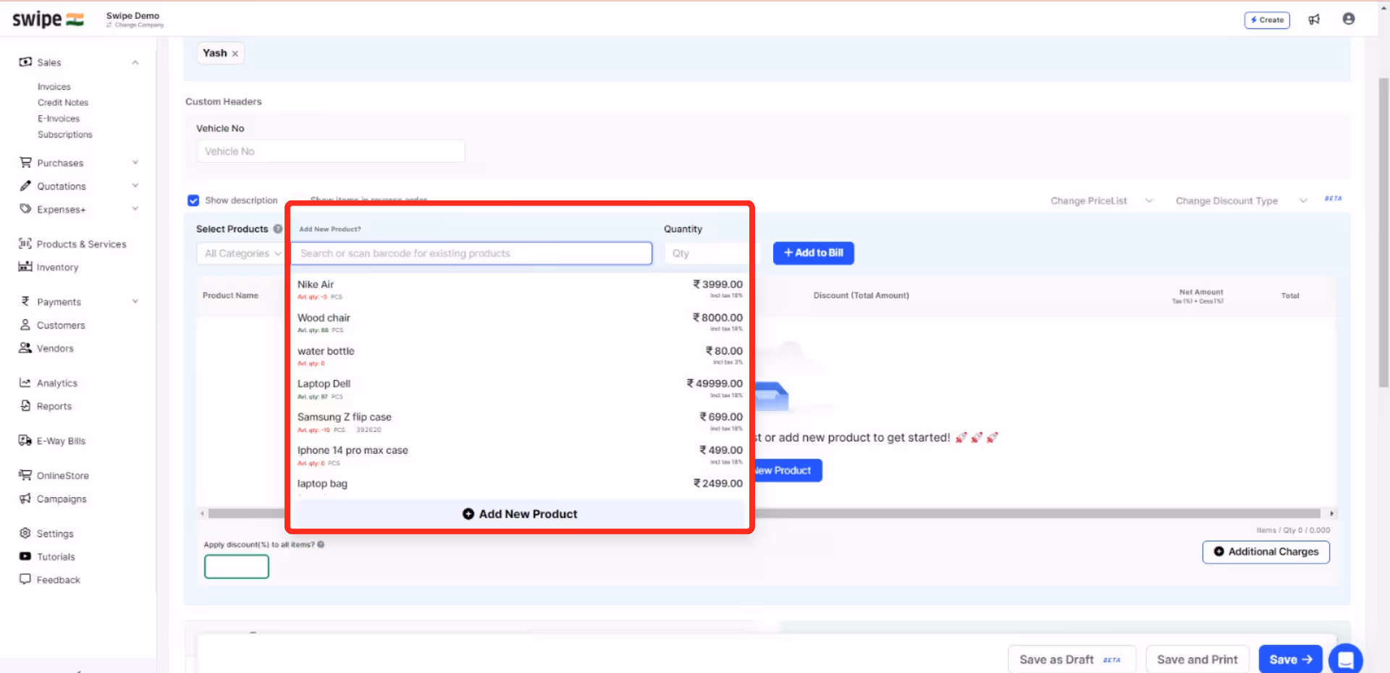Select Laptop Dell from product list
This screenshot has width=1390, height=673.
[x=519, y=389]
